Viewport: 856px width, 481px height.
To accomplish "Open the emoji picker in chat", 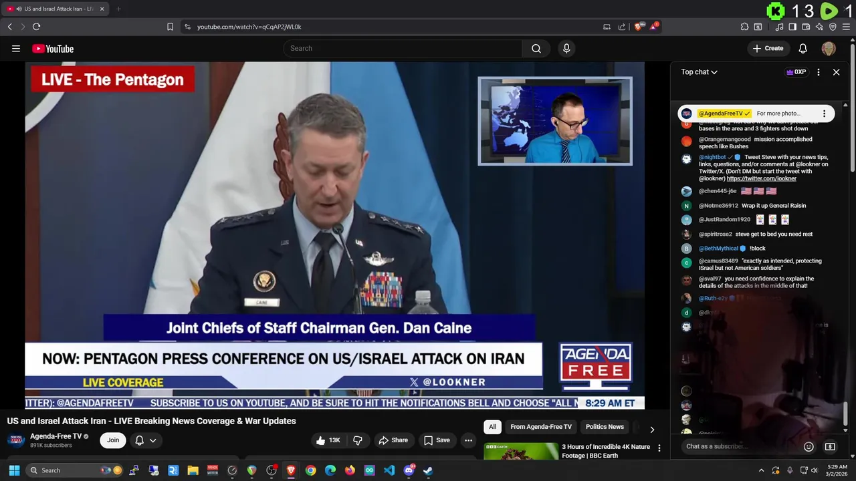I will (809, 446).
